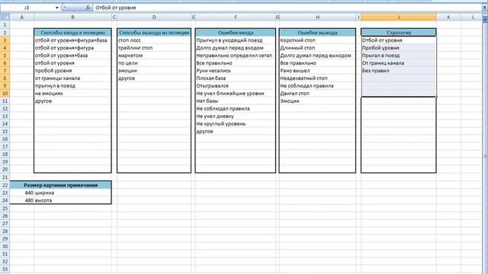The width and height of the screenshot is (488, 274).
Task: Click header cell Способы входа в позицию
Action: coord(72,32)
